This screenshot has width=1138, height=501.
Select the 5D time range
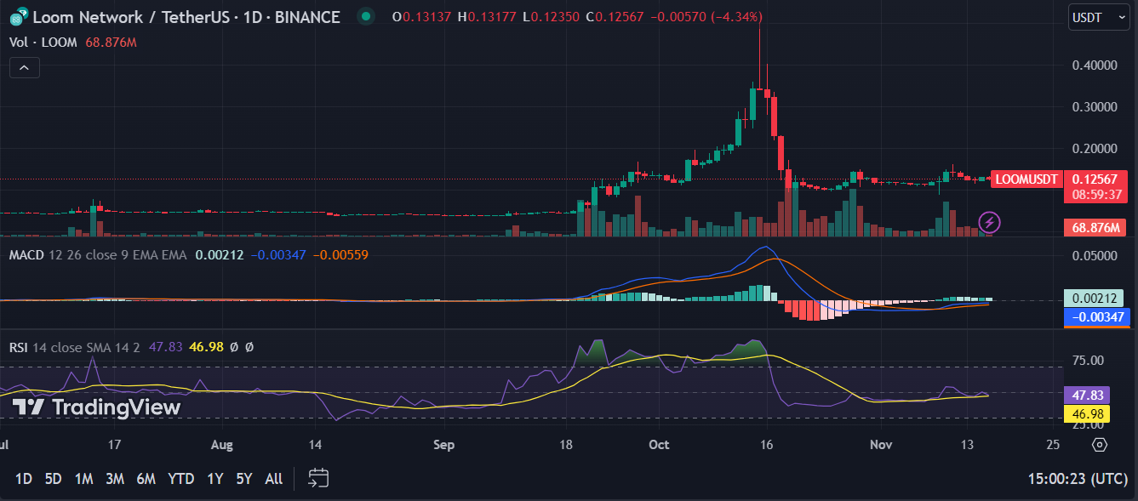pos(53,479)
